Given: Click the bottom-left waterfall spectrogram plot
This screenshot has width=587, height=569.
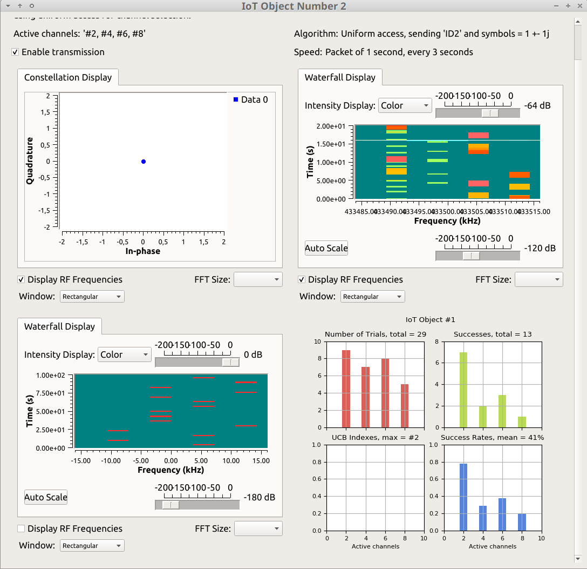Looking at the screenshot, I should [x=171, y=411].
